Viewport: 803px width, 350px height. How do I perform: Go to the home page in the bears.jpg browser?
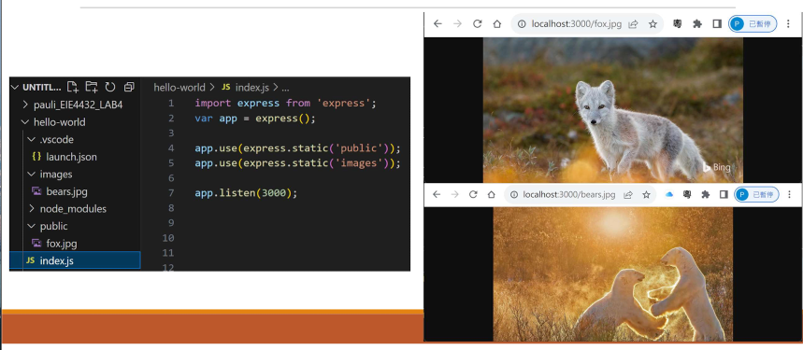pyautogui.click(x=491, y=195)
